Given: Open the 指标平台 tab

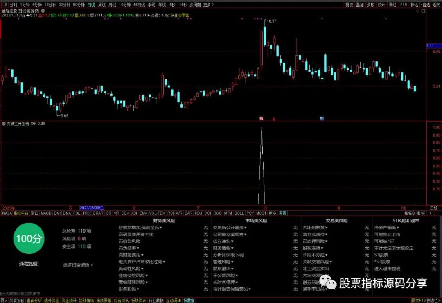Looking at the screenshot, I should click(x=21, y=213).
